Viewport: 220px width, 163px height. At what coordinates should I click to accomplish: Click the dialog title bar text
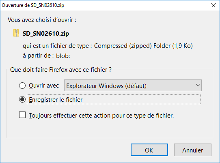click(x=33, y=5)
